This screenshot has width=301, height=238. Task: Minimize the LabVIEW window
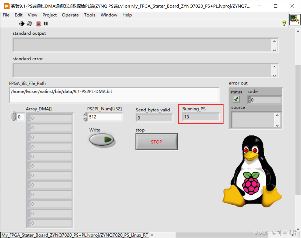click(x=259, y=6)
